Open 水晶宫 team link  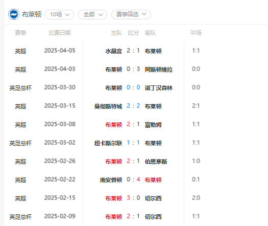click(x=113, y=51)
